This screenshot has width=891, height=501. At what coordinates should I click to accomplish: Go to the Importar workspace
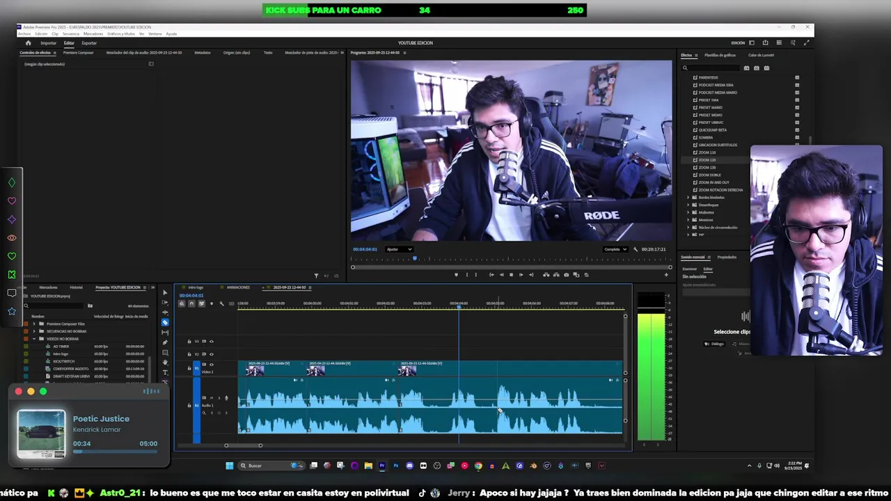coord(48,43)
